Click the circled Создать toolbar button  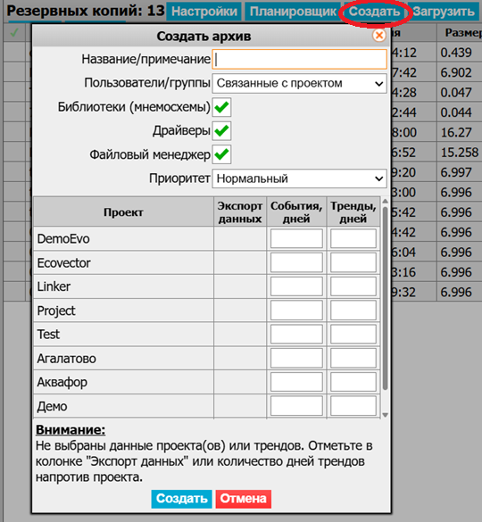(374, 12)
